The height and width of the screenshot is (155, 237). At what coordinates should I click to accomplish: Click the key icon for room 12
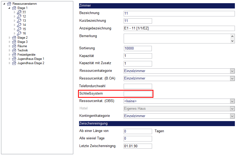tap(19, 16)
